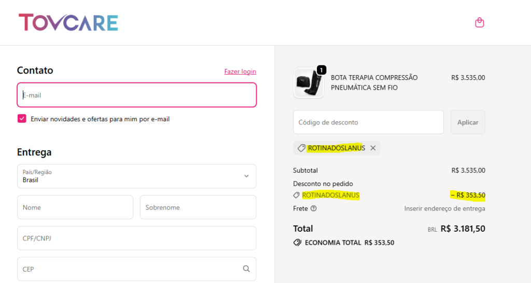Click the Subtotal label
Viewport: 531px width, 283px height.
305,171
